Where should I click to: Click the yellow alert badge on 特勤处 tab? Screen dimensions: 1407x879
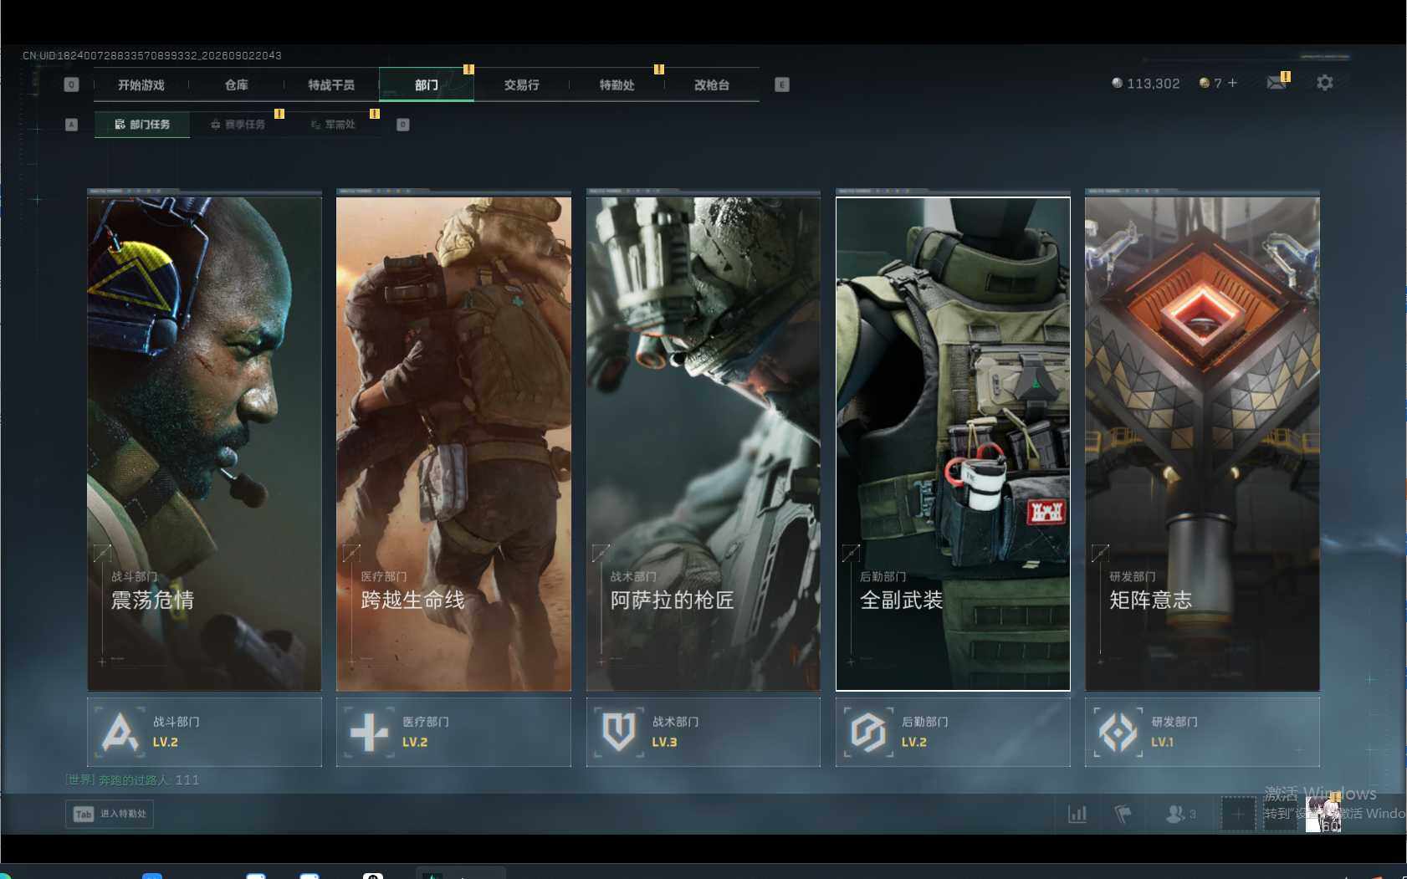(659, 69)
